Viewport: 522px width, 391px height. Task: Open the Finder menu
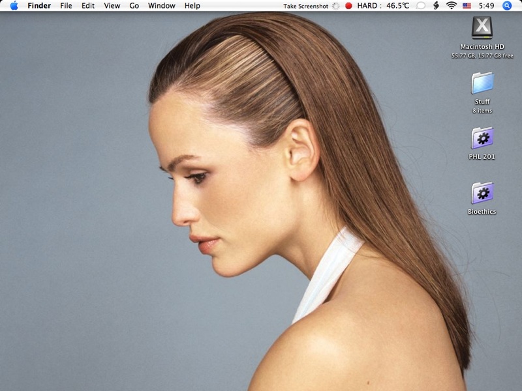(x=39, y=6)
